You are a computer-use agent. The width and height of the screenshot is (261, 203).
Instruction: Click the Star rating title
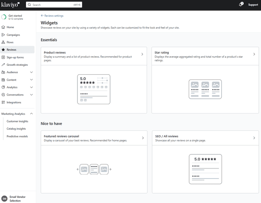coord(162,53)
